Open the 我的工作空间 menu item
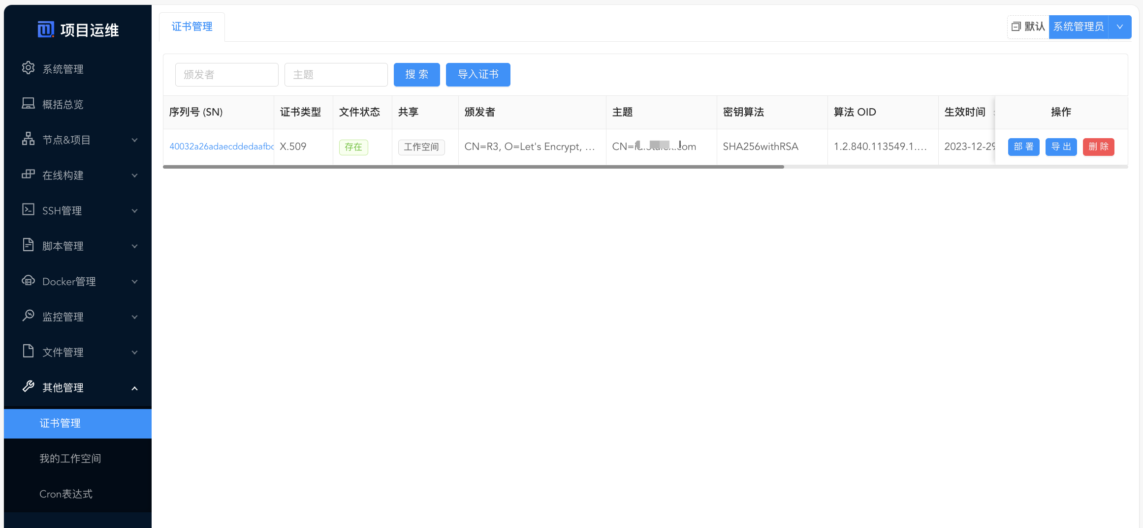Viewport: 1143px width, 528px height. tap(70, 458)
